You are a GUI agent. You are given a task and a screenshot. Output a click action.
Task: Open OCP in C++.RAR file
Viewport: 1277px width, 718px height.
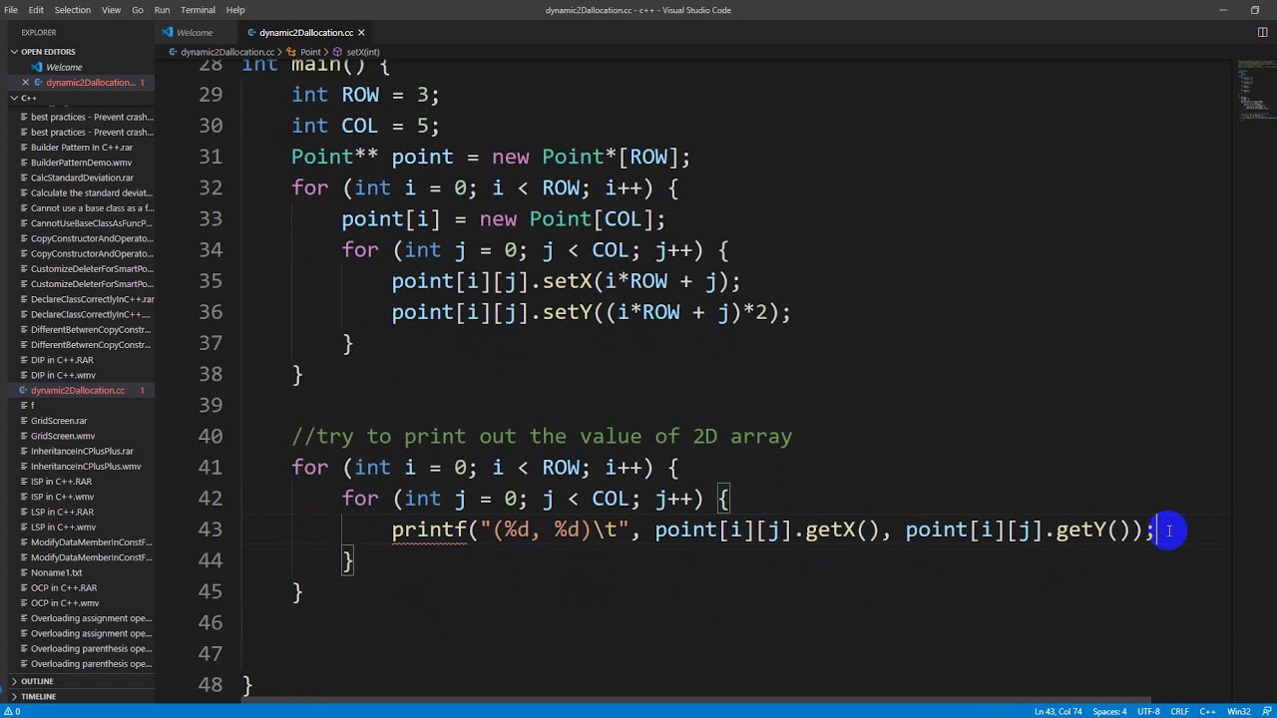[64, 587]
